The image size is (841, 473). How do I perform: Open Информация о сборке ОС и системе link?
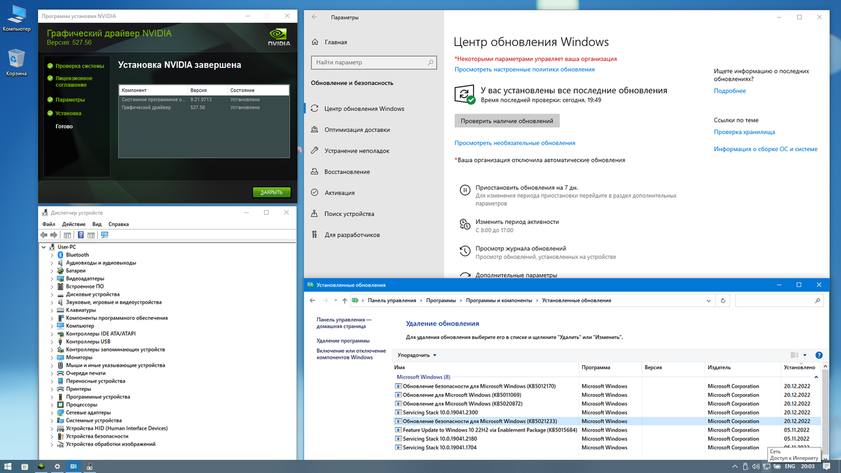(x=765, y=149)
